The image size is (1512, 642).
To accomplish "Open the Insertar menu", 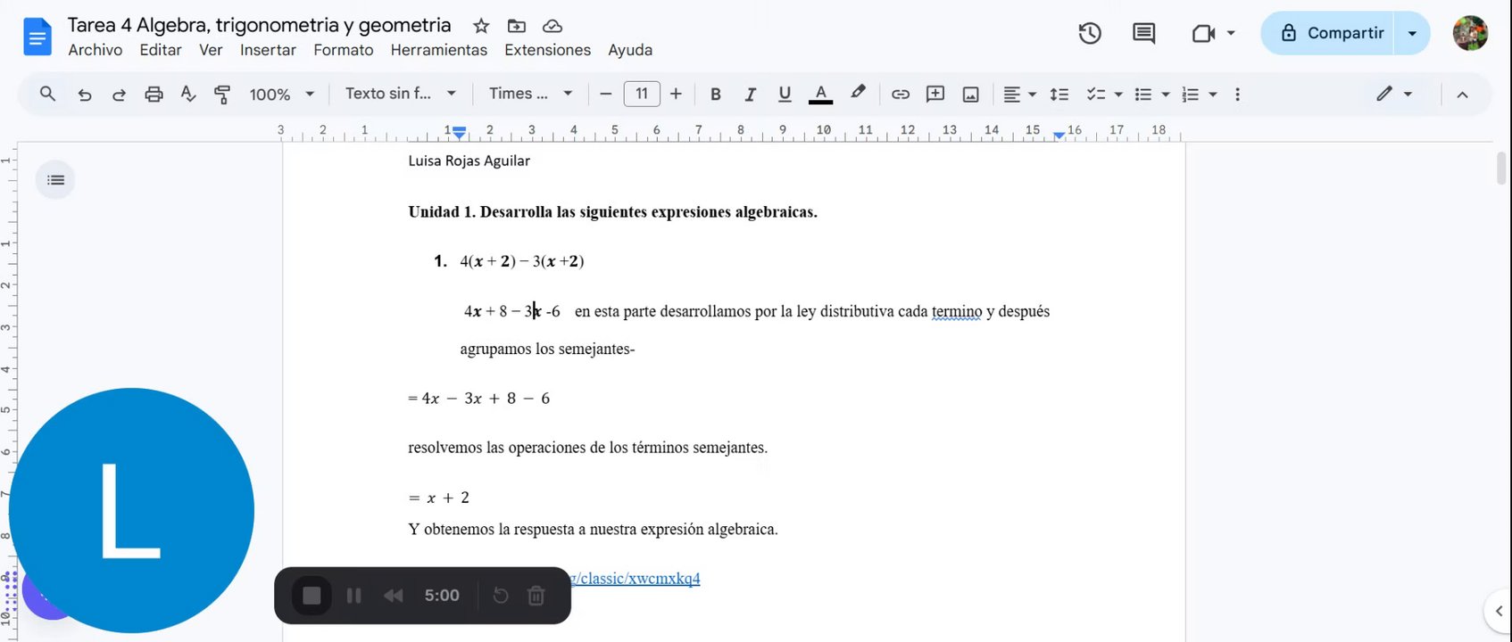I will pos(268,50).
